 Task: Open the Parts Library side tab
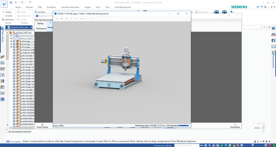pos(3,35)
